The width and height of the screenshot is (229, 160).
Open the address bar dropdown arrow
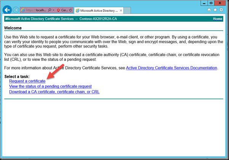[x=53, y=10]
